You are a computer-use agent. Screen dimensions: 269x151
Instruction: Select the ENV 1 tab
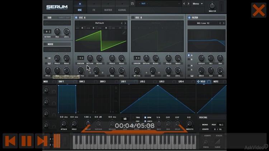point(61,82)
